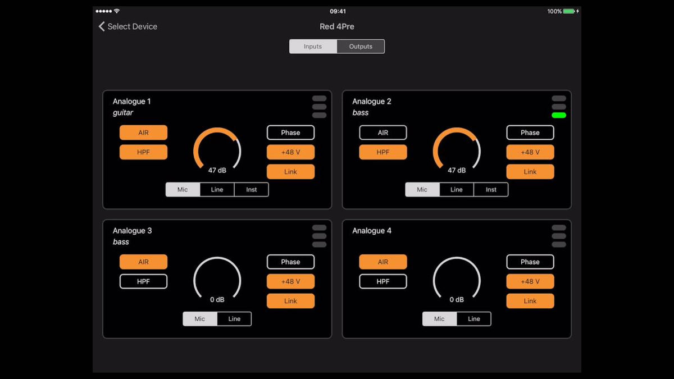Toggle Link on Analogue 3

(290, 301)
